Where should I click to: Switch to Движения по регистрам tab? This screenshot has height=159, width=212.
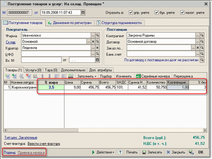[70, 23]
